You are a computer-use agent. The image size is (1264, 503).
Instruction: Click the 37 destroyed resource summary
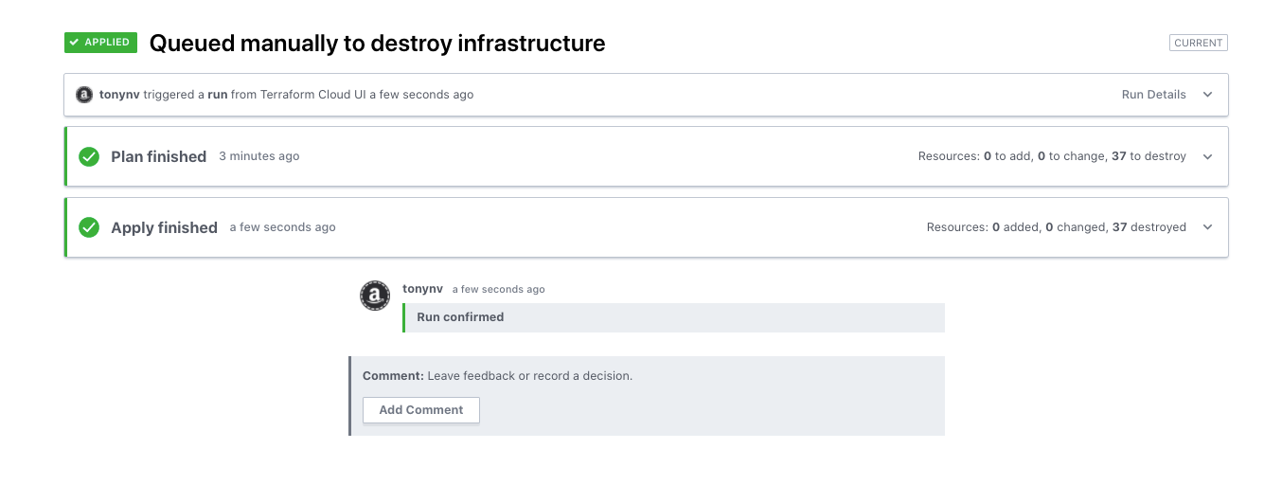[x=1148, y=227]
